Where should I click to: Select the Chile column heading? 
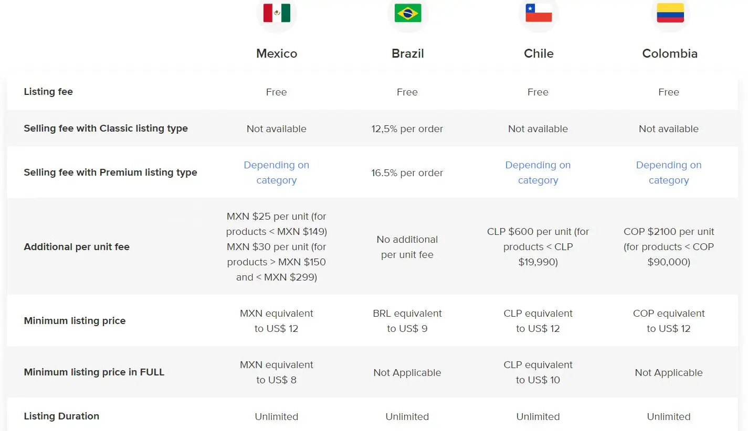[x=539, y=53]
